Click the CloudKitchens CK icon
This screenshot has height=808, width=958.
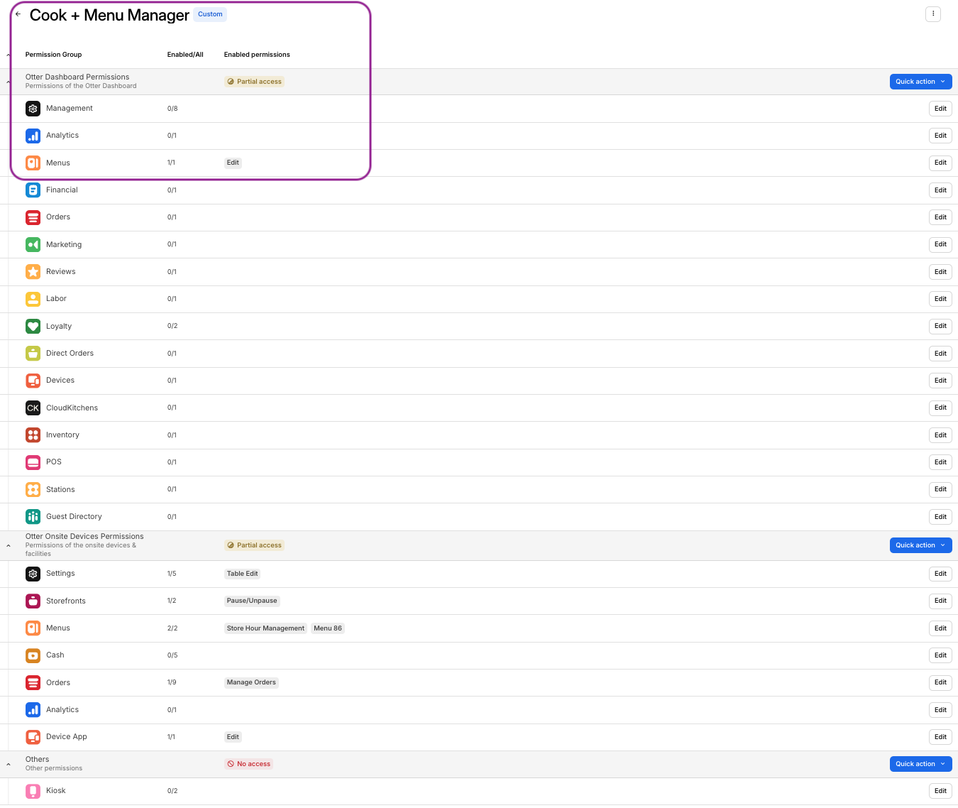coord(33,408)
